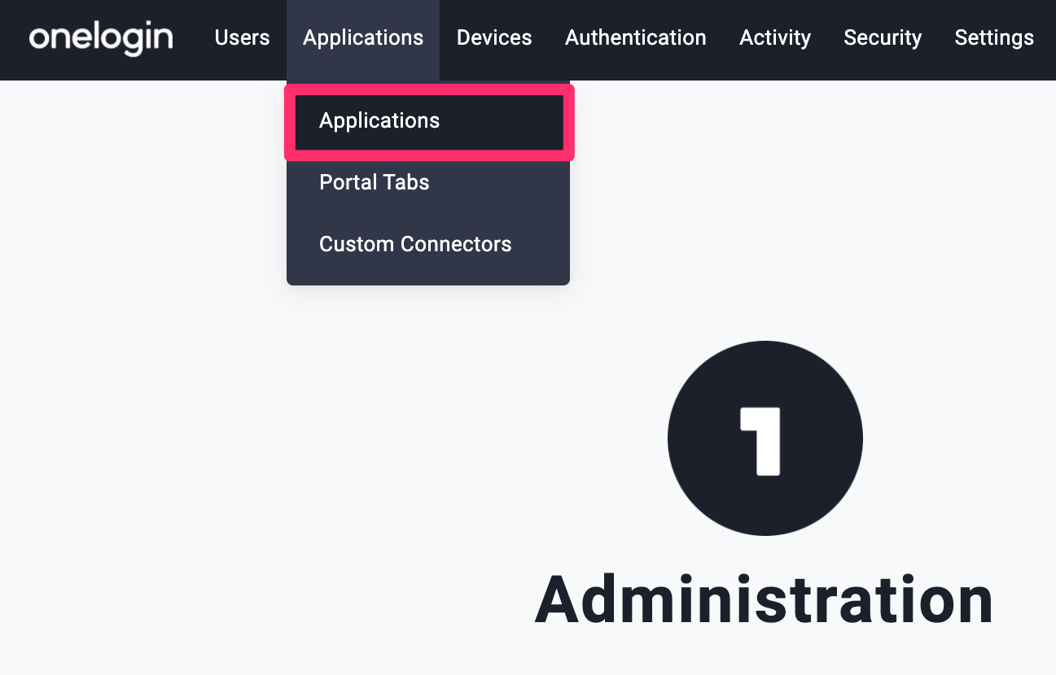Select Applications in the dropdown list
The image size is (1056, 675).
pyautogui.click(x=428, y=121)
